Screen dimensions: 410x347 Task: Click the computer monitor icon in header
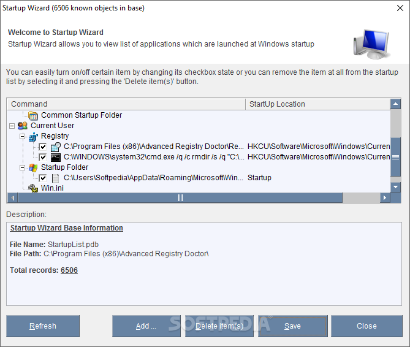pos(372,44)
